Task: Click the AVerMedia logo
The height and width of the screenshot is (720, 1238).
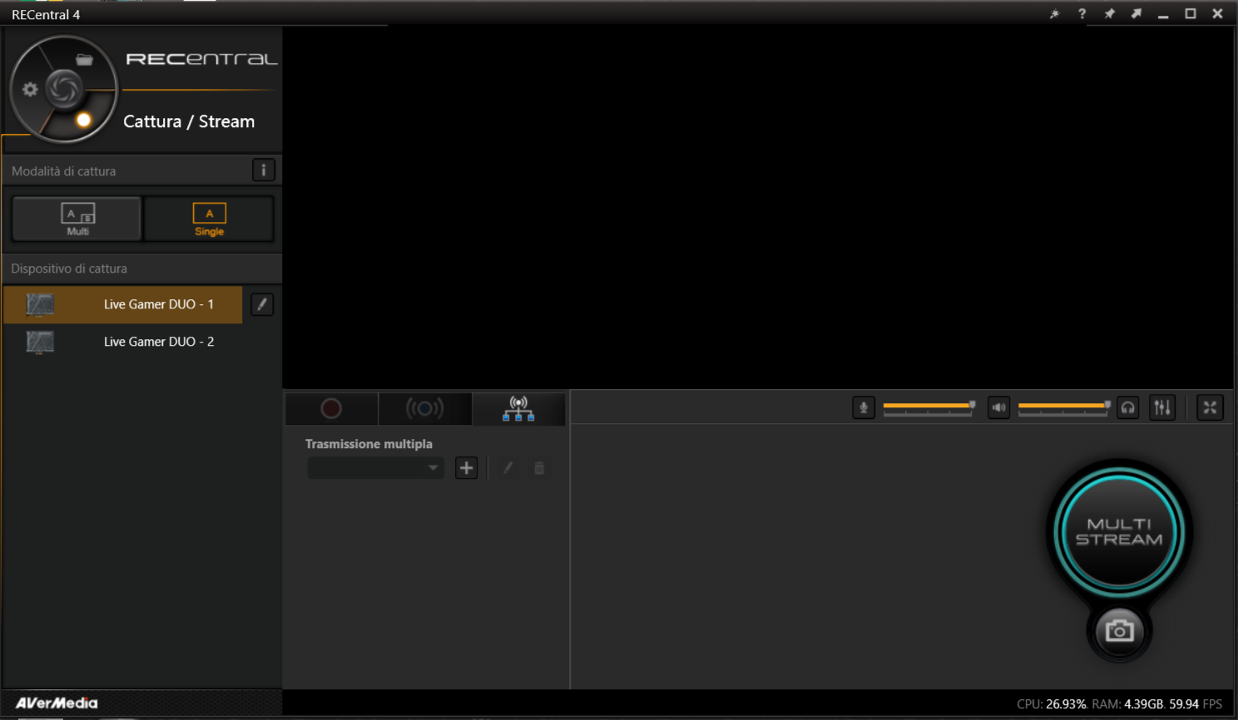Action: coord(57,703)
